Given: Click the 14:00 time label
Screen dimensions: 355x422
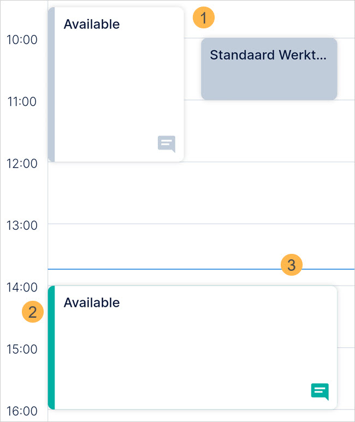Looking at the screenshot, I should tap(21, 287).
